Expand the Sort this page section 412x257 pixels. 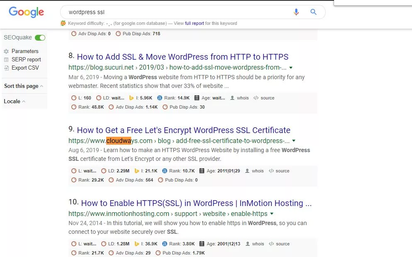coord(24,86)
